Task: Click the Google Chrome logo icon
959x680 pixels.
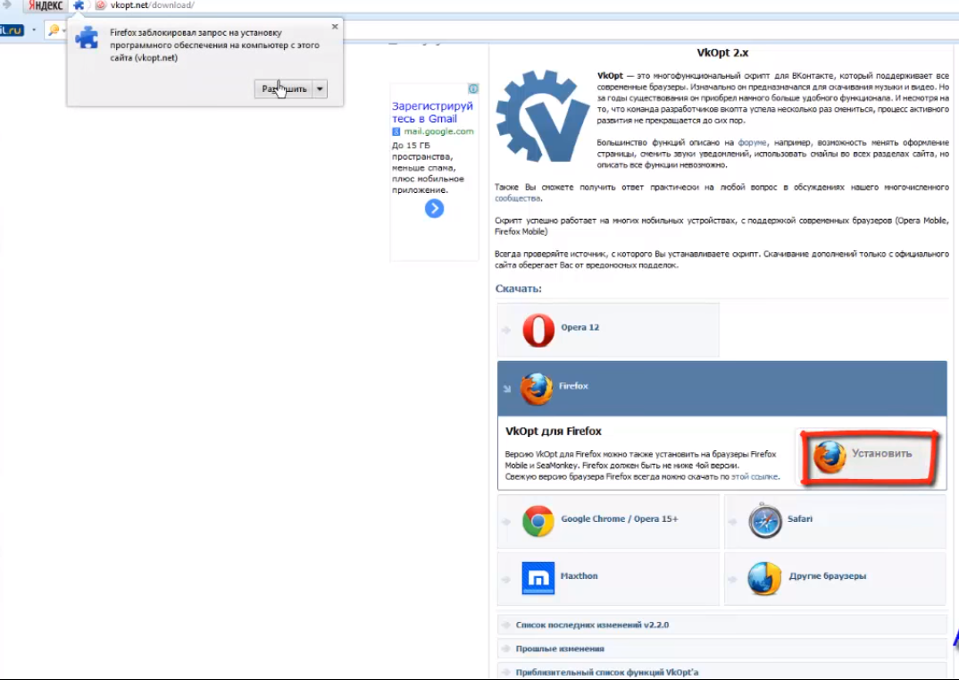Action: pos(538,521)
